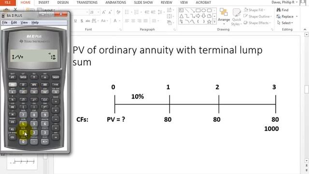Open the font size dropdown
The width and height of the screenshot is (309, 174).
tap(98, 12)
